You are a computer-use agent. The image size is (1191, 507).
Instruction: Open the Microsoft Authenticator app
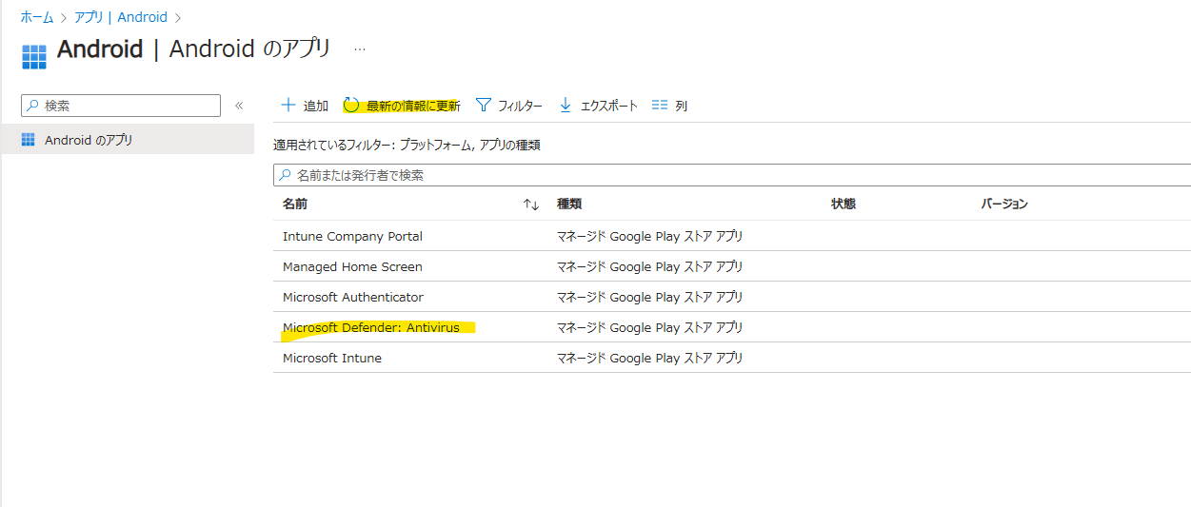click(353, 297)
